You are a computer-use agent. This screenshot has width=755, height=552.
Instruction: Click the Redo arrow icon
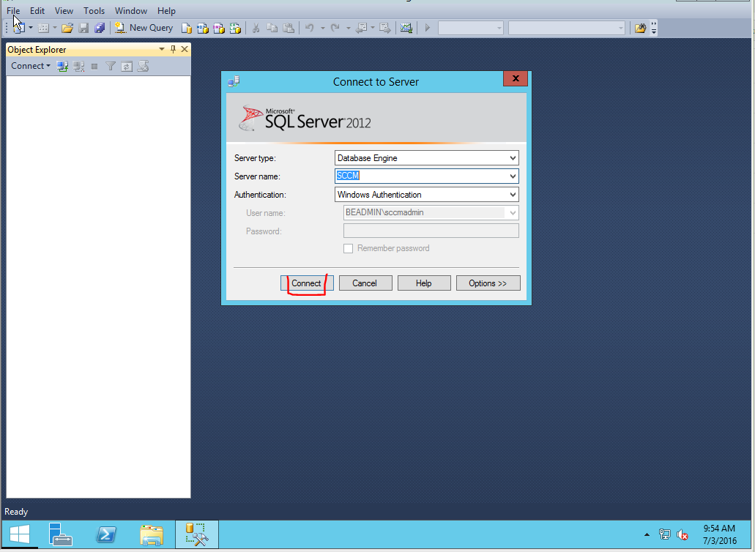pos(335,28)
